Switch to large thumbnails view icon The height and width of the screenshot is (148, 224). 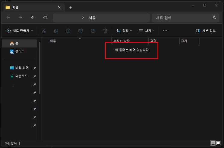(x=218, y=143)
